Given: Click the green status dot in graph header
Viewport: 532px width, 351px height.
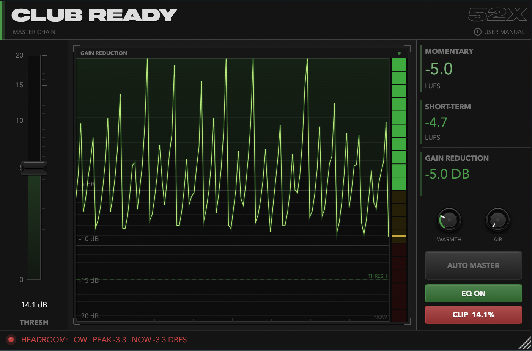Looking at the screenshot, I should coord(399,53).
